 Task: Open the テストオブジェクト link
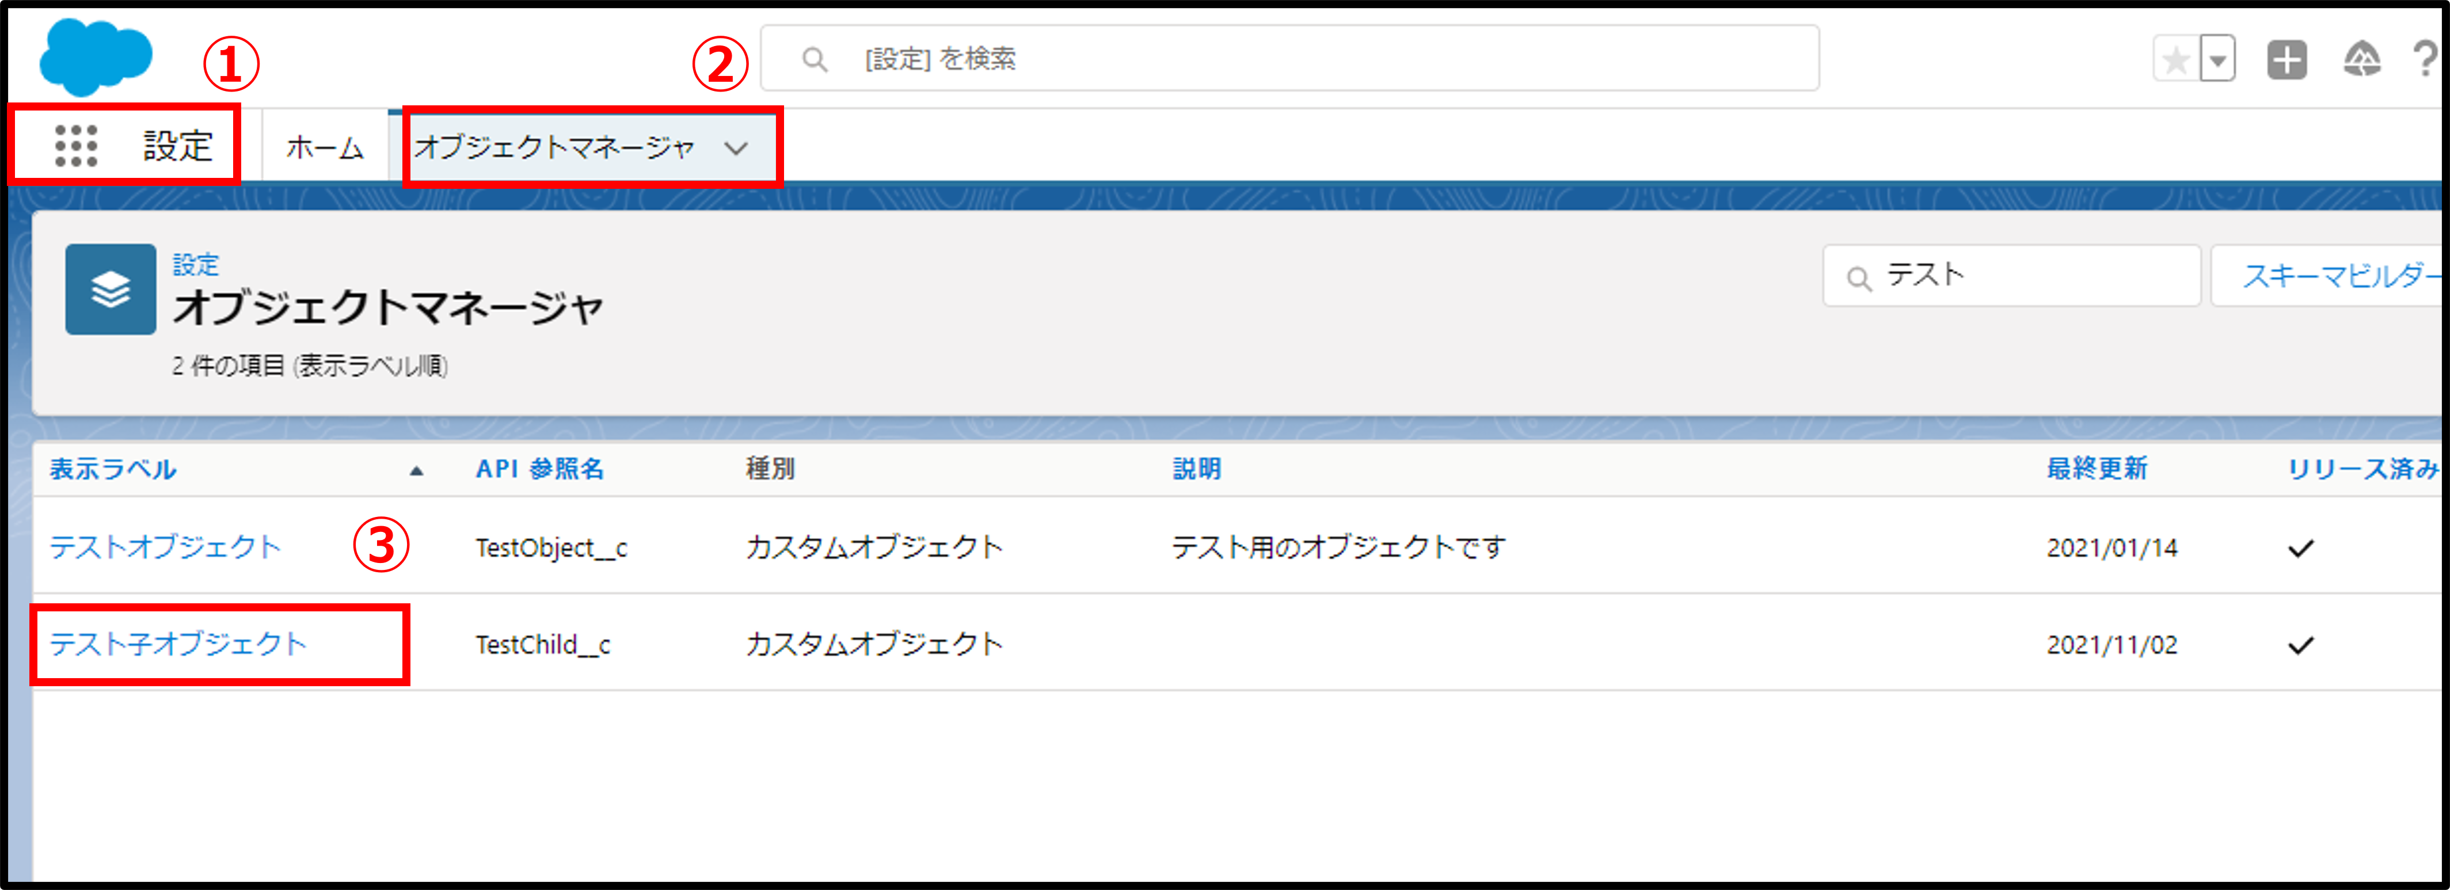click(x=165, y=547)
